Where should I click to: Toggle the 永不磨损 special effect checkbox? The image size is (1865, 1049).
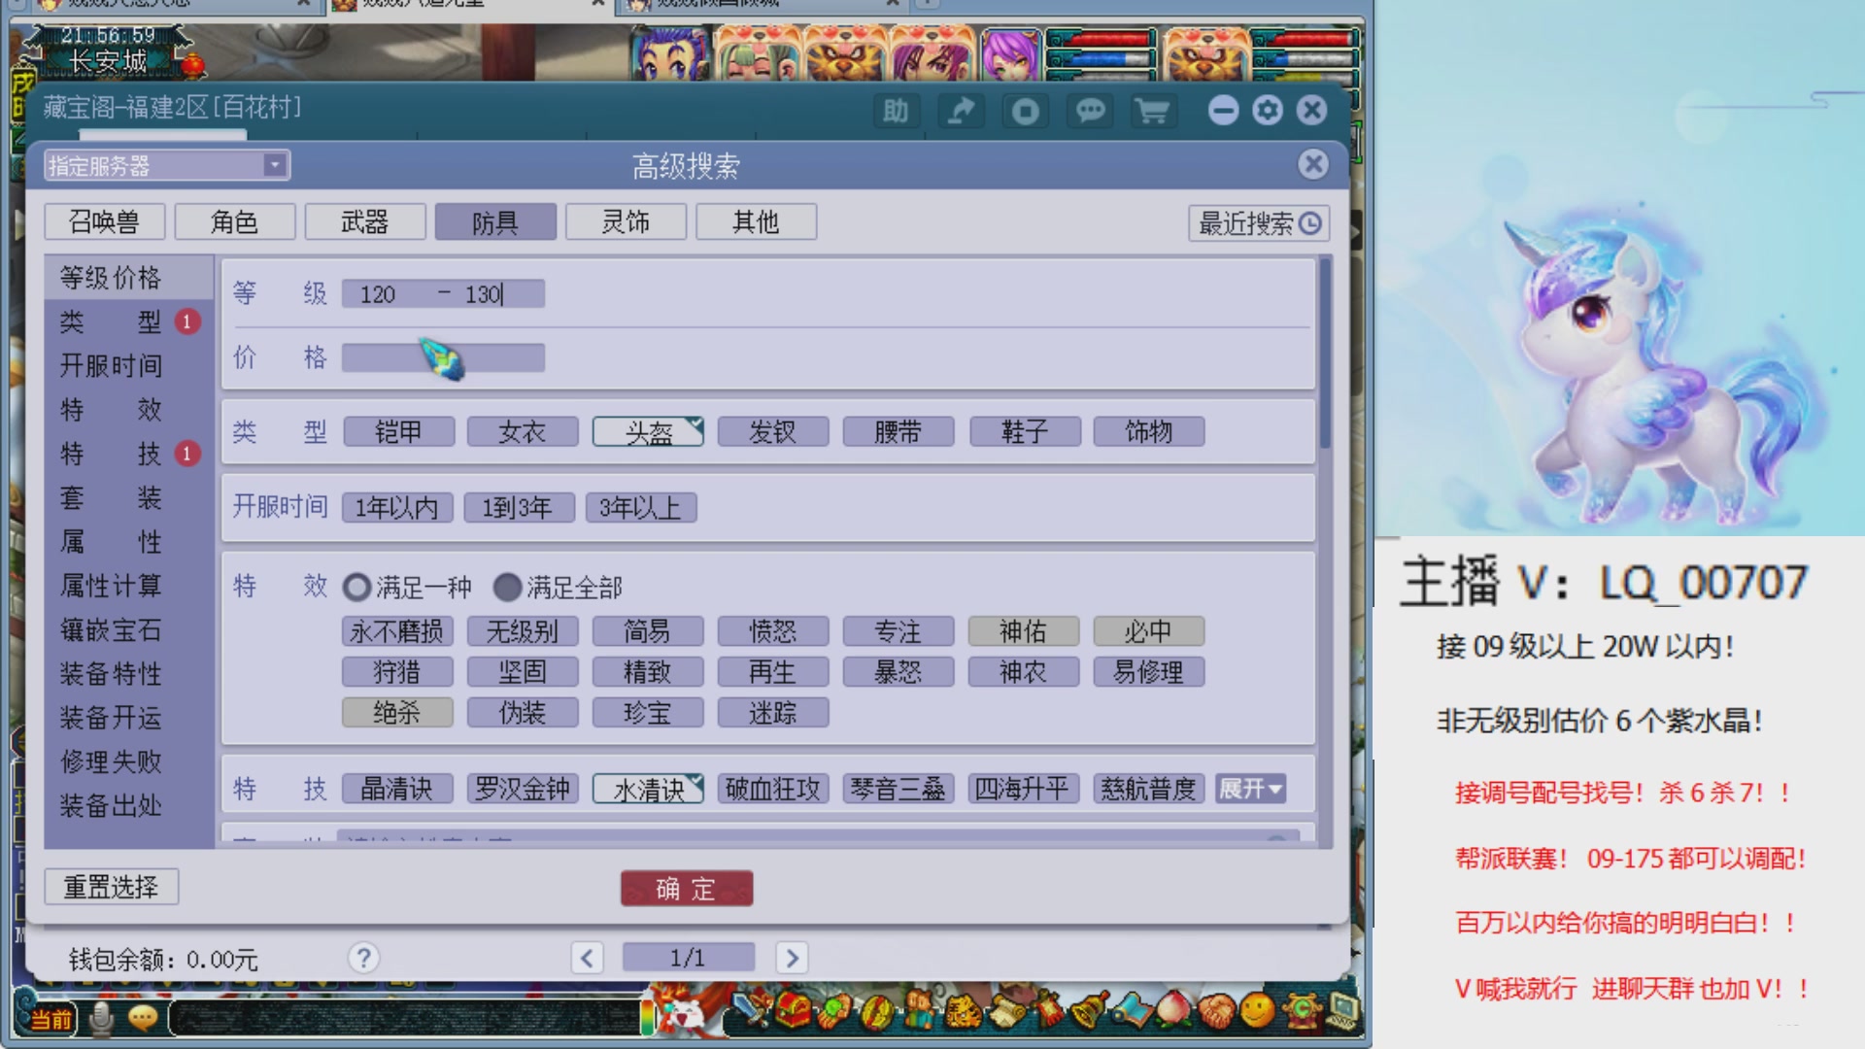tap(395, 630)
